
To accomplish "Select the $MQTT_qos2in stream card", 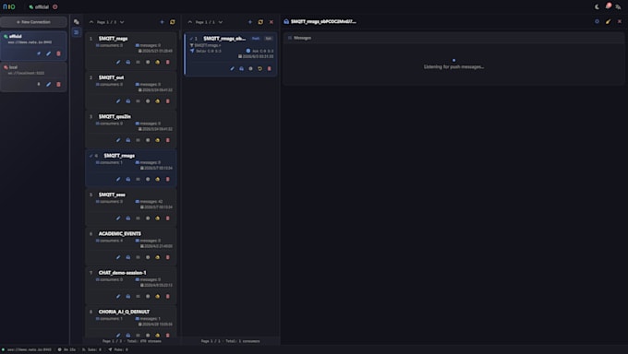I will point(131,128).
